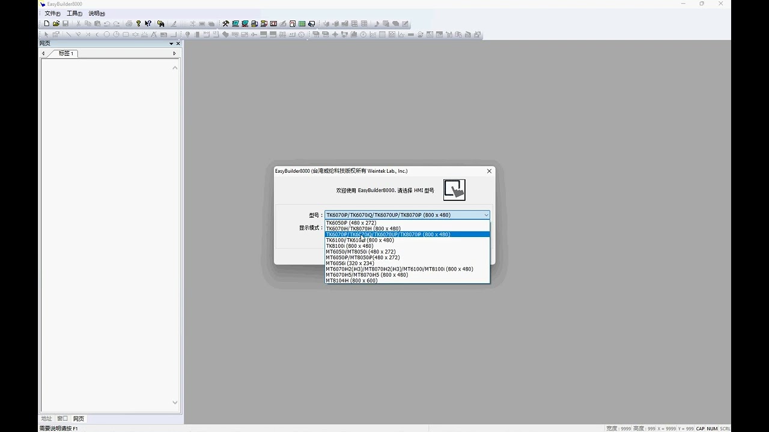Minimize the EasyBuilder8000 main window
Viewport: 769px width, 432px height.
[x=683, y=4]
